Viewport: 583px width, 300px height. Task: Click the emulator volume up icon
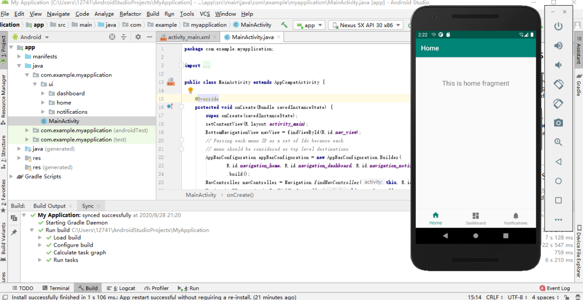coord(558,46)
